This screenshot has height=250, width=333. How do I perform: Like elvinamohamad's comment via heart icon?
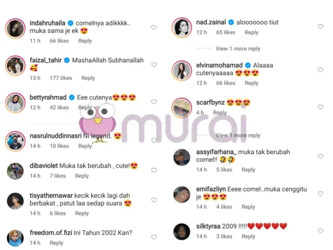pyautogui.click(x=320, y=70)
